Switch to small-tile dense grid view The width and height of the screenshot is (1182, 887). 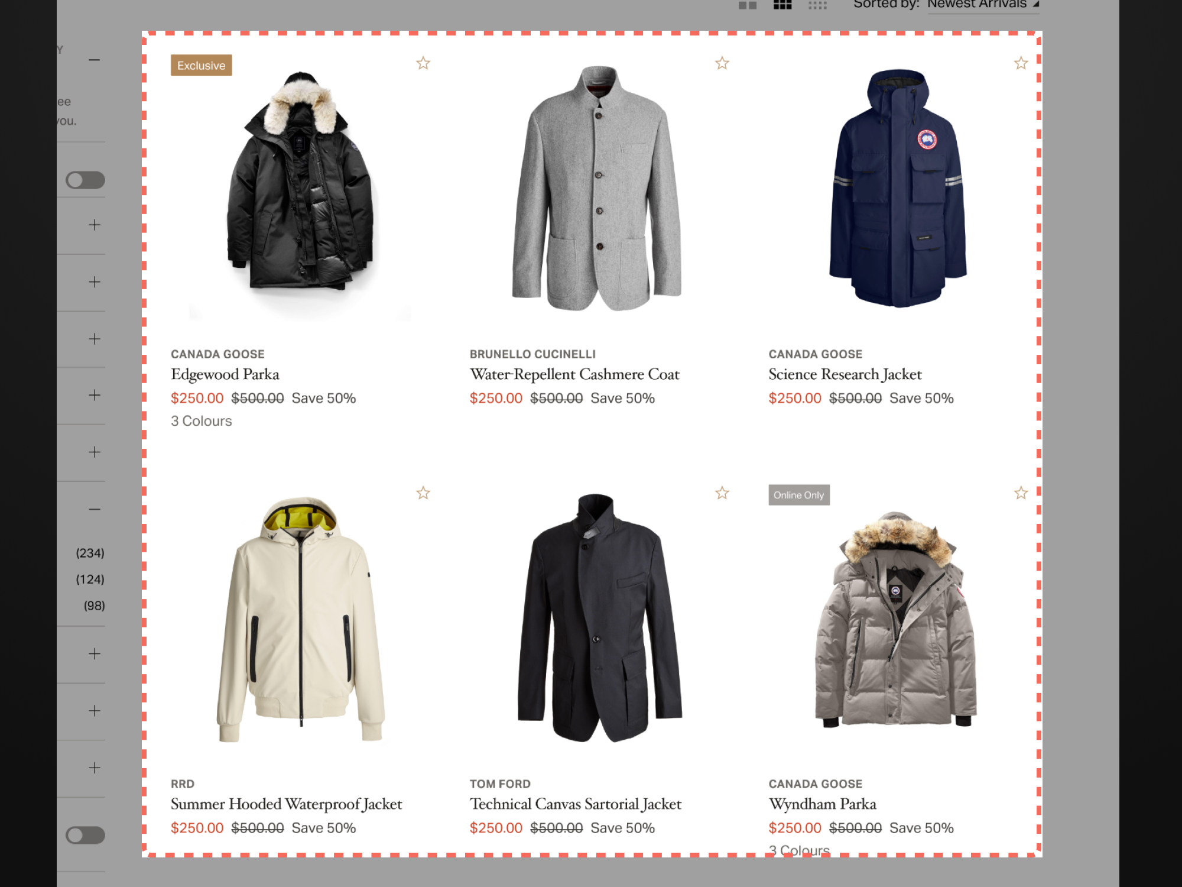point(818,5)
